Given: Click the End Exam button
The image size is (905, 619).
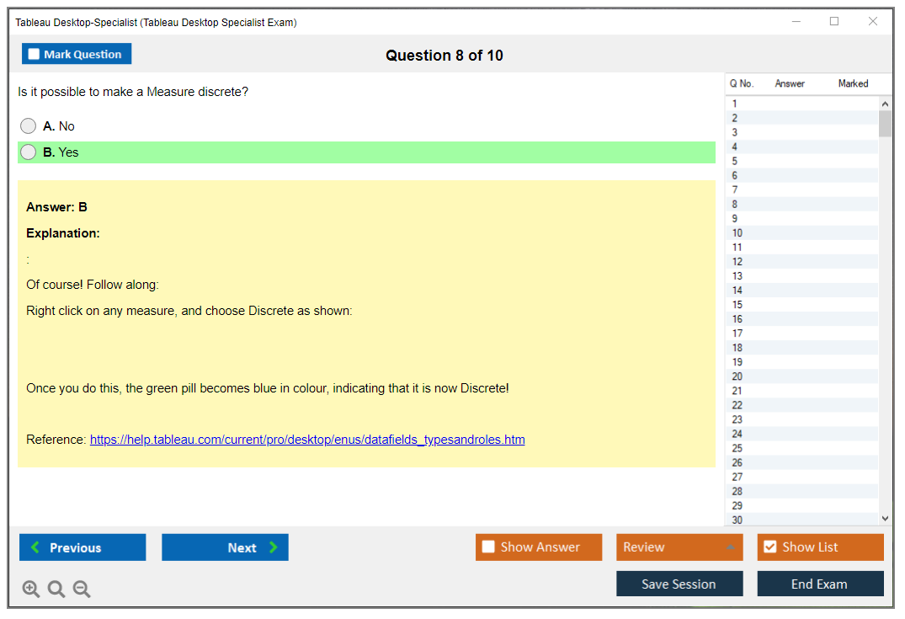Looking at the screenshot, I should coord(820,584).
